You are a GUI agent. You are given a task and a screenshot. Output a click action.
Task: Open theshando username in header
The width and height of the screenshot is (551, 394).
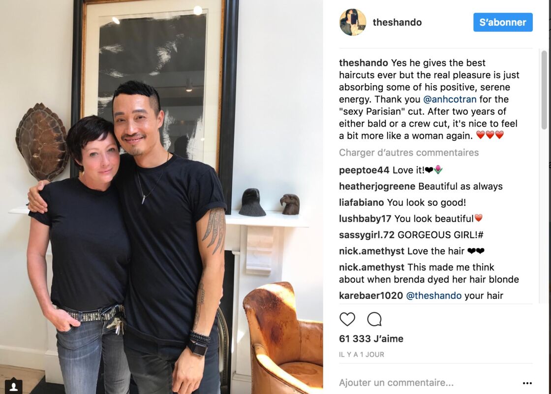[397, 22]
